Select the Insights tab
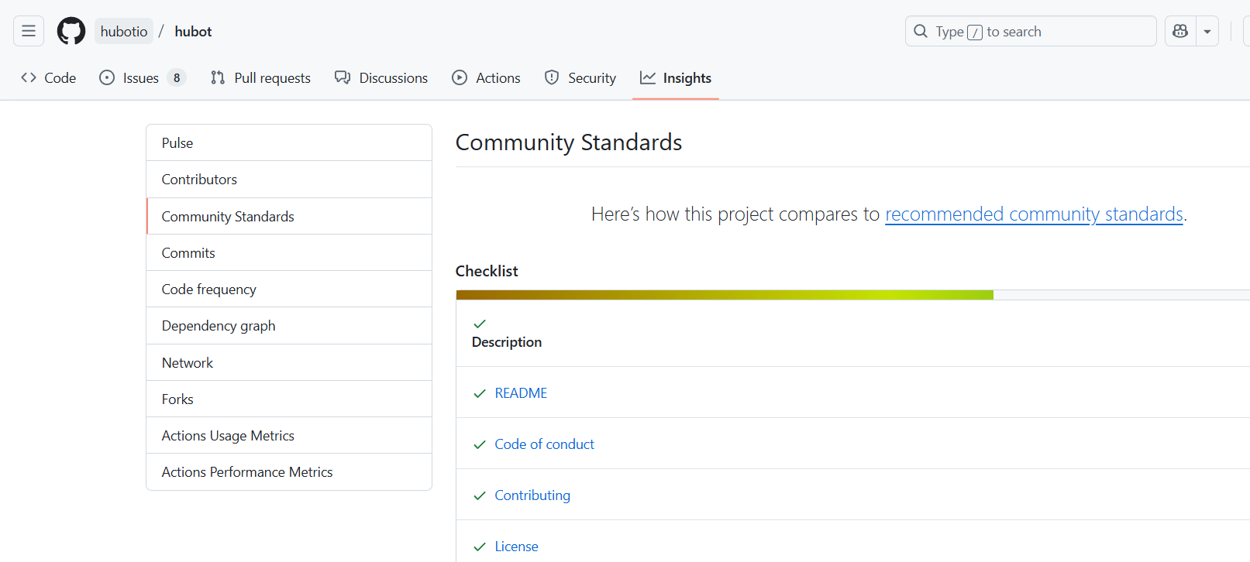This screenshot has height=562, width=1250. (676, 77)
